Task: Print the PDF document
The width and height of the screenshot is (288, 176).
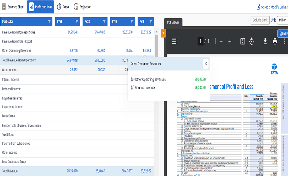Action: [275, 41]
